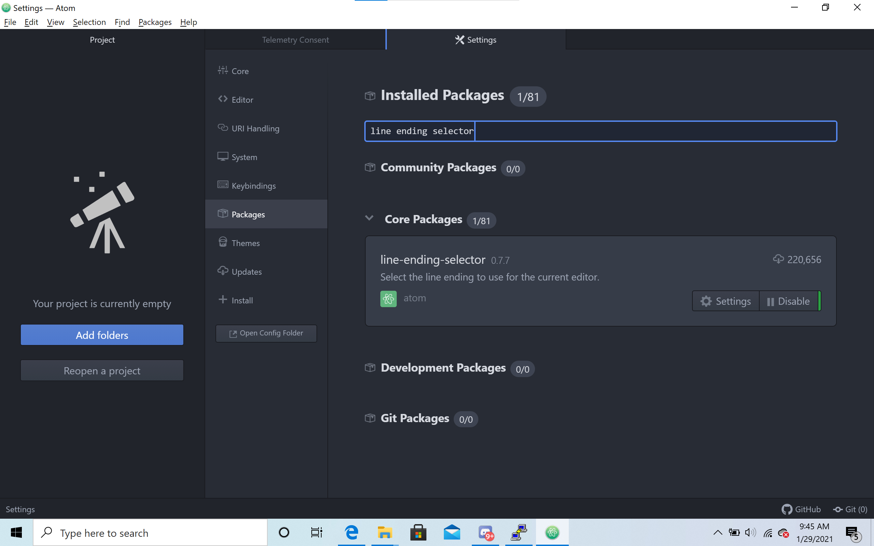Select Packages in settings sidebar
The width and height of the screenshot is (874, 546).
pos(266,214)
